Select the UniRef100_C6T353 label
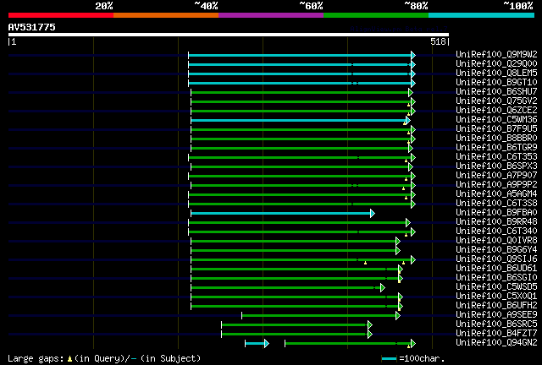 (x=496, y=157)
